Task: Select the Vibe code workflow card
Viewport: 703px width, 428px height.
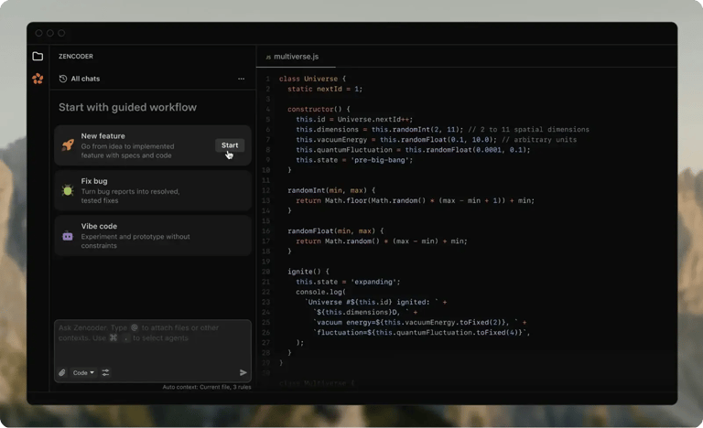Action: coord(153,236)
